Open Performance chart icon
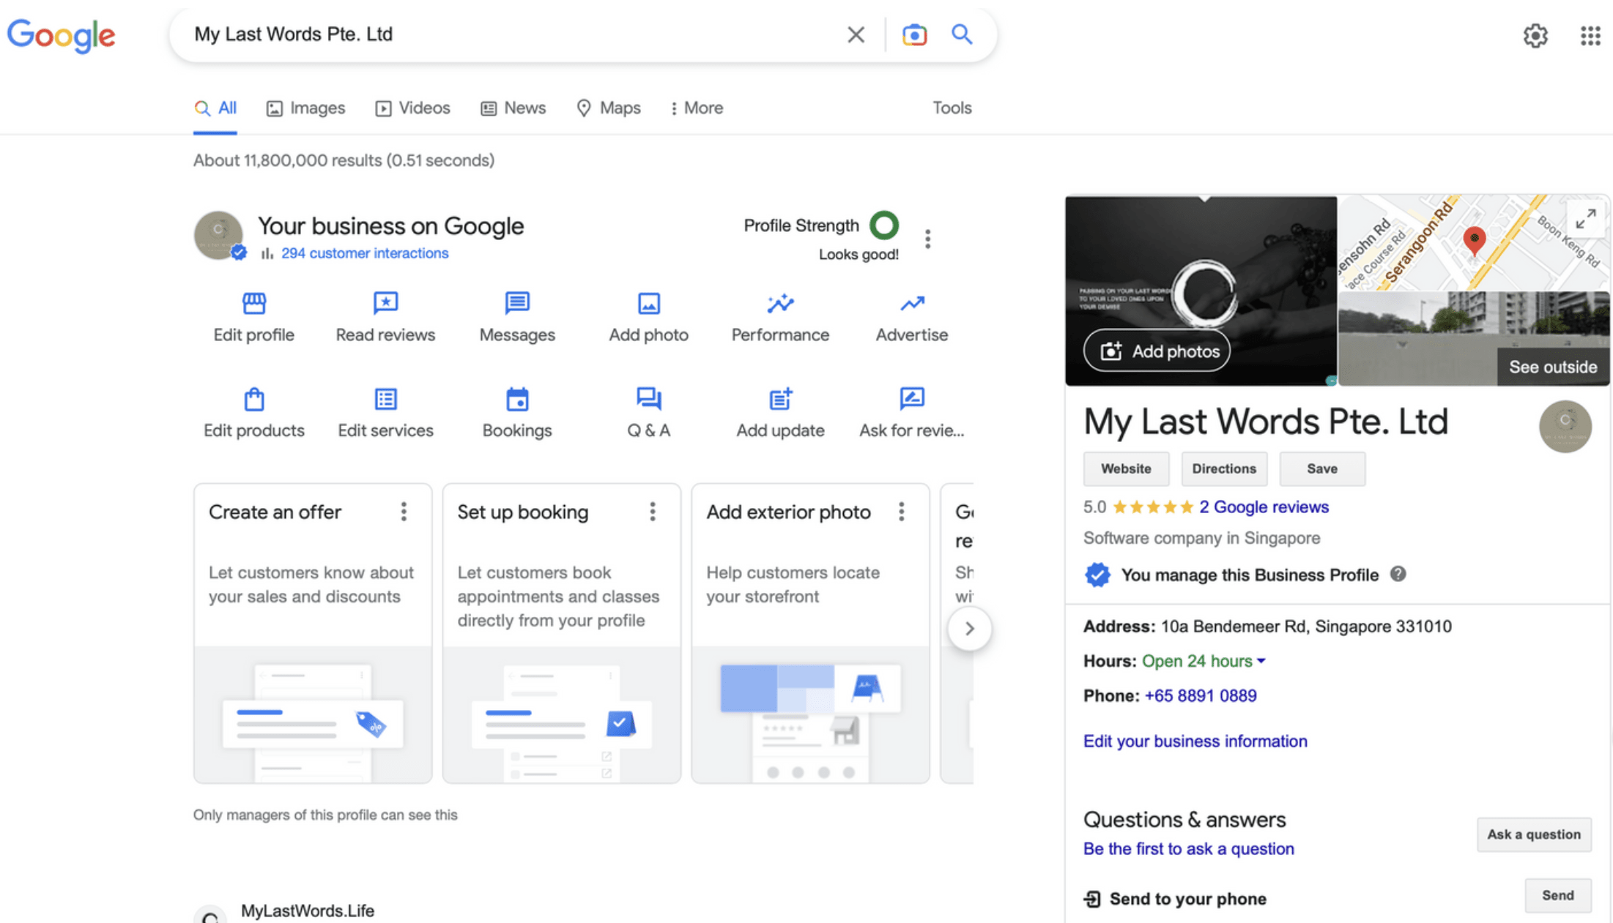The image size is (1613, 923). [780, 303]
